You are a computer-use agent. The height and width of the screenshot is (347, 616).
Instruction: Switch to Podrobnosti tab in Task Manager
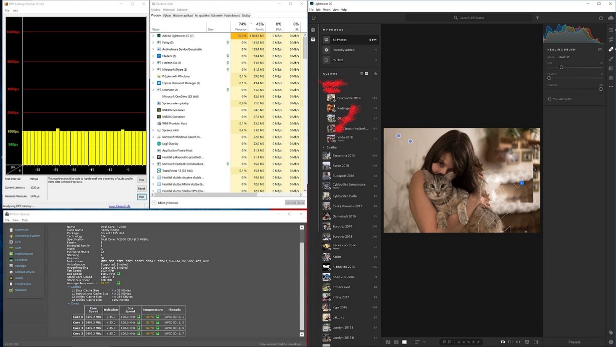(232, 16)
